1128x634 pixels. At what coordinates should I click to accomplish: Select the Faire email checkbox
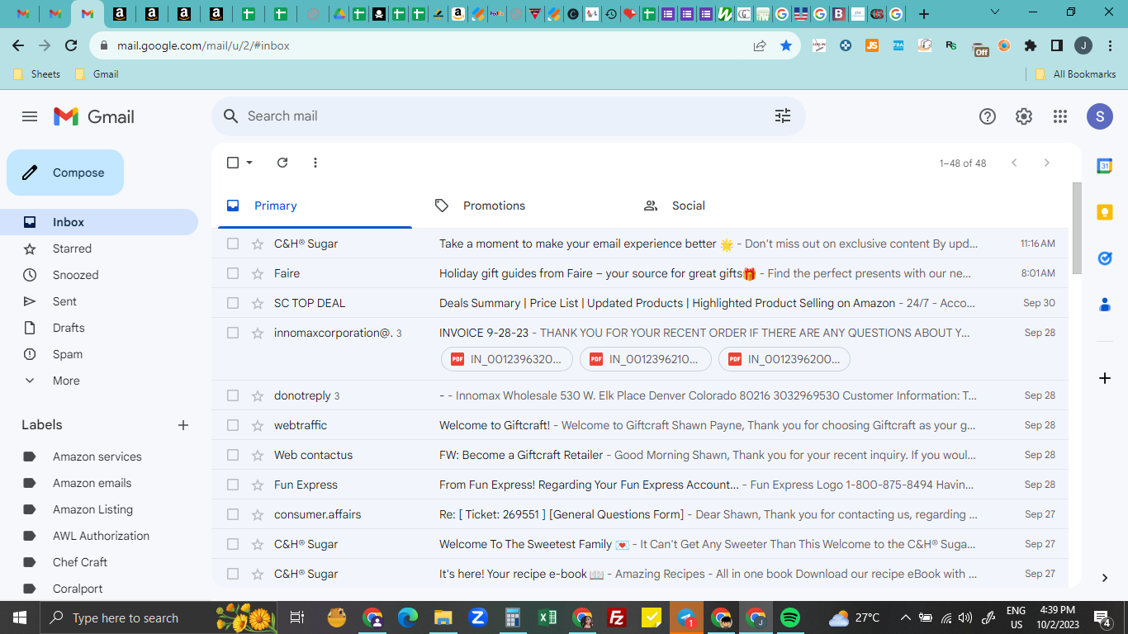(233, 273)
